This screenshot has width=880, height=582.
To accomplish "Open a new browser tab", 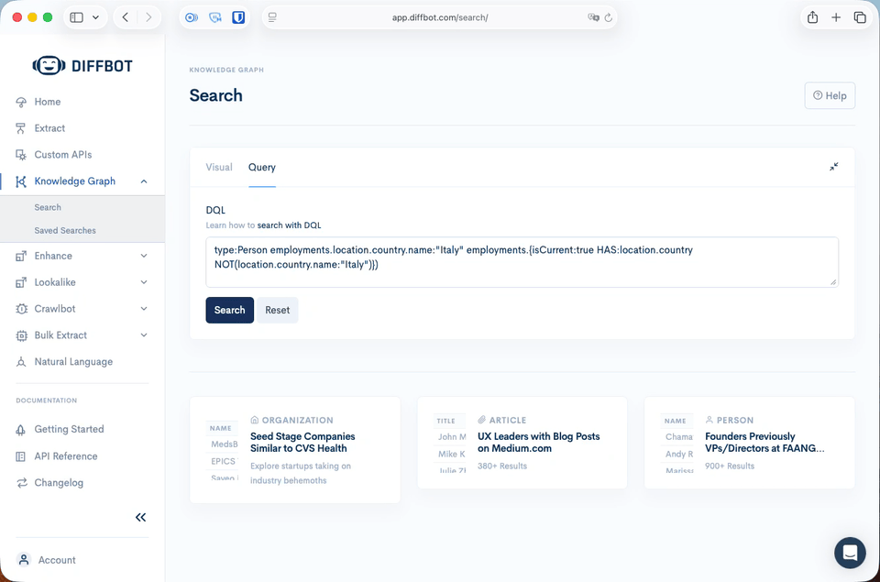I will click(836, 17).
